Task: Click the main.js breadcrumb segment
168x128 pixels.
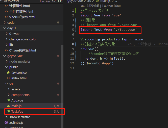Action: pos(105,1)
